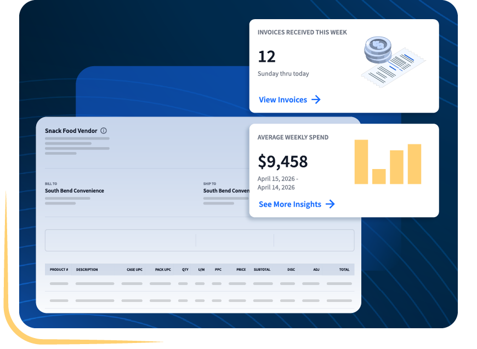The image size is (477, 349).
Task: Click the SUBTOTAL column header
Action: [262, 270]
